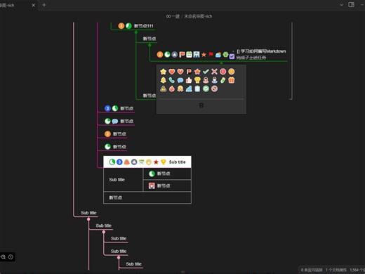365x274 pixels.
Task: Pick the male user icon in blue
Action: pyautogui.click(x=214, y=80)
